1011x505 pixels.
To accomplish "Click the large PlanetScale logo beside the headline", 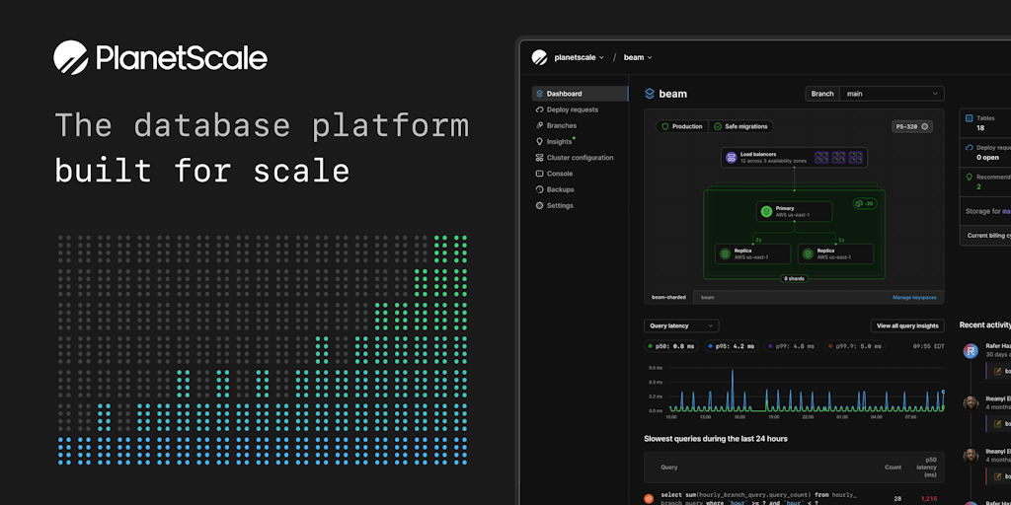I will click(160, 57).
